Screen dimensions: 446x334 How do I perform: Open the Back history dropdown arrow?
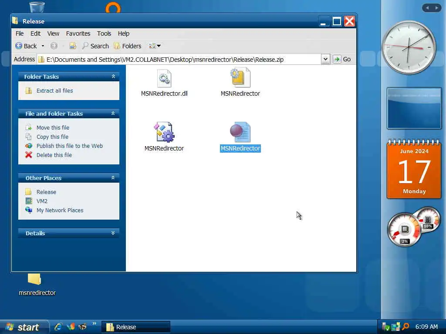(x=43, y=46)
